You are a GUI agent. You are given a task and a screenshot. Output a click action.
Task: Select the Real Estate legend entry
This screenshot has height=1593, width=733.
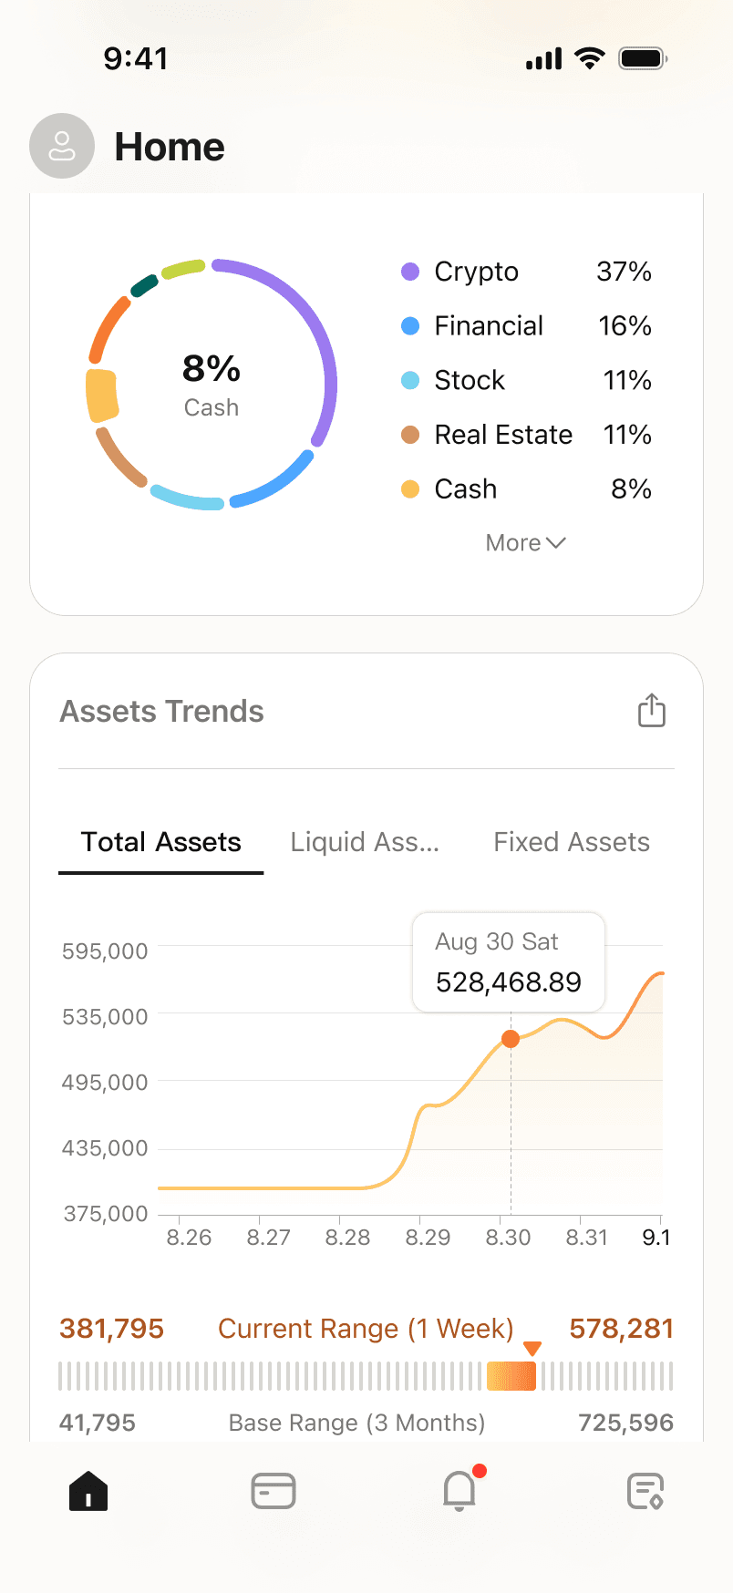click(x=503, y=435)
